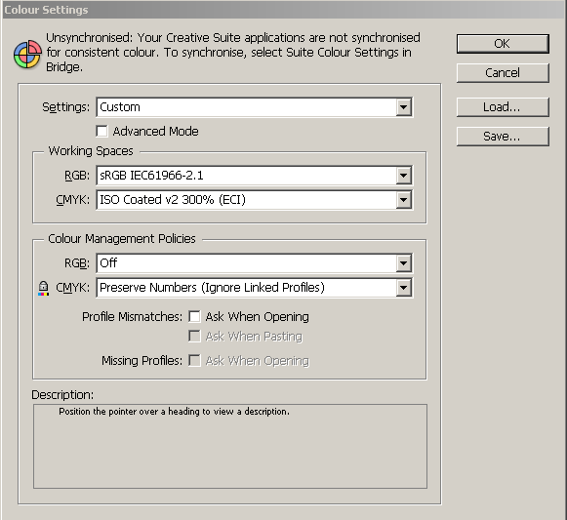Open Colour Management Policies CMYK dropdown arrow
Viewport: 567px width, 520px height.
404,288
